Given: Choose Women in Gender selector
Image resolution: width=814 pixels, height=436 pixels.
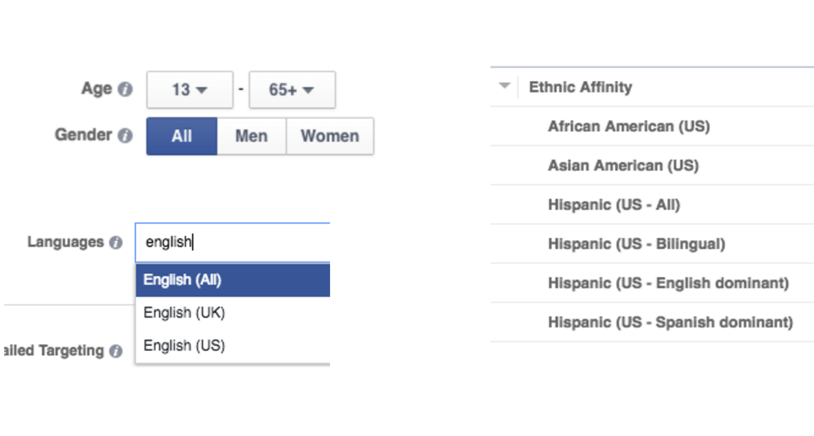Looking at the screenshot, I should tap(330, 136).
